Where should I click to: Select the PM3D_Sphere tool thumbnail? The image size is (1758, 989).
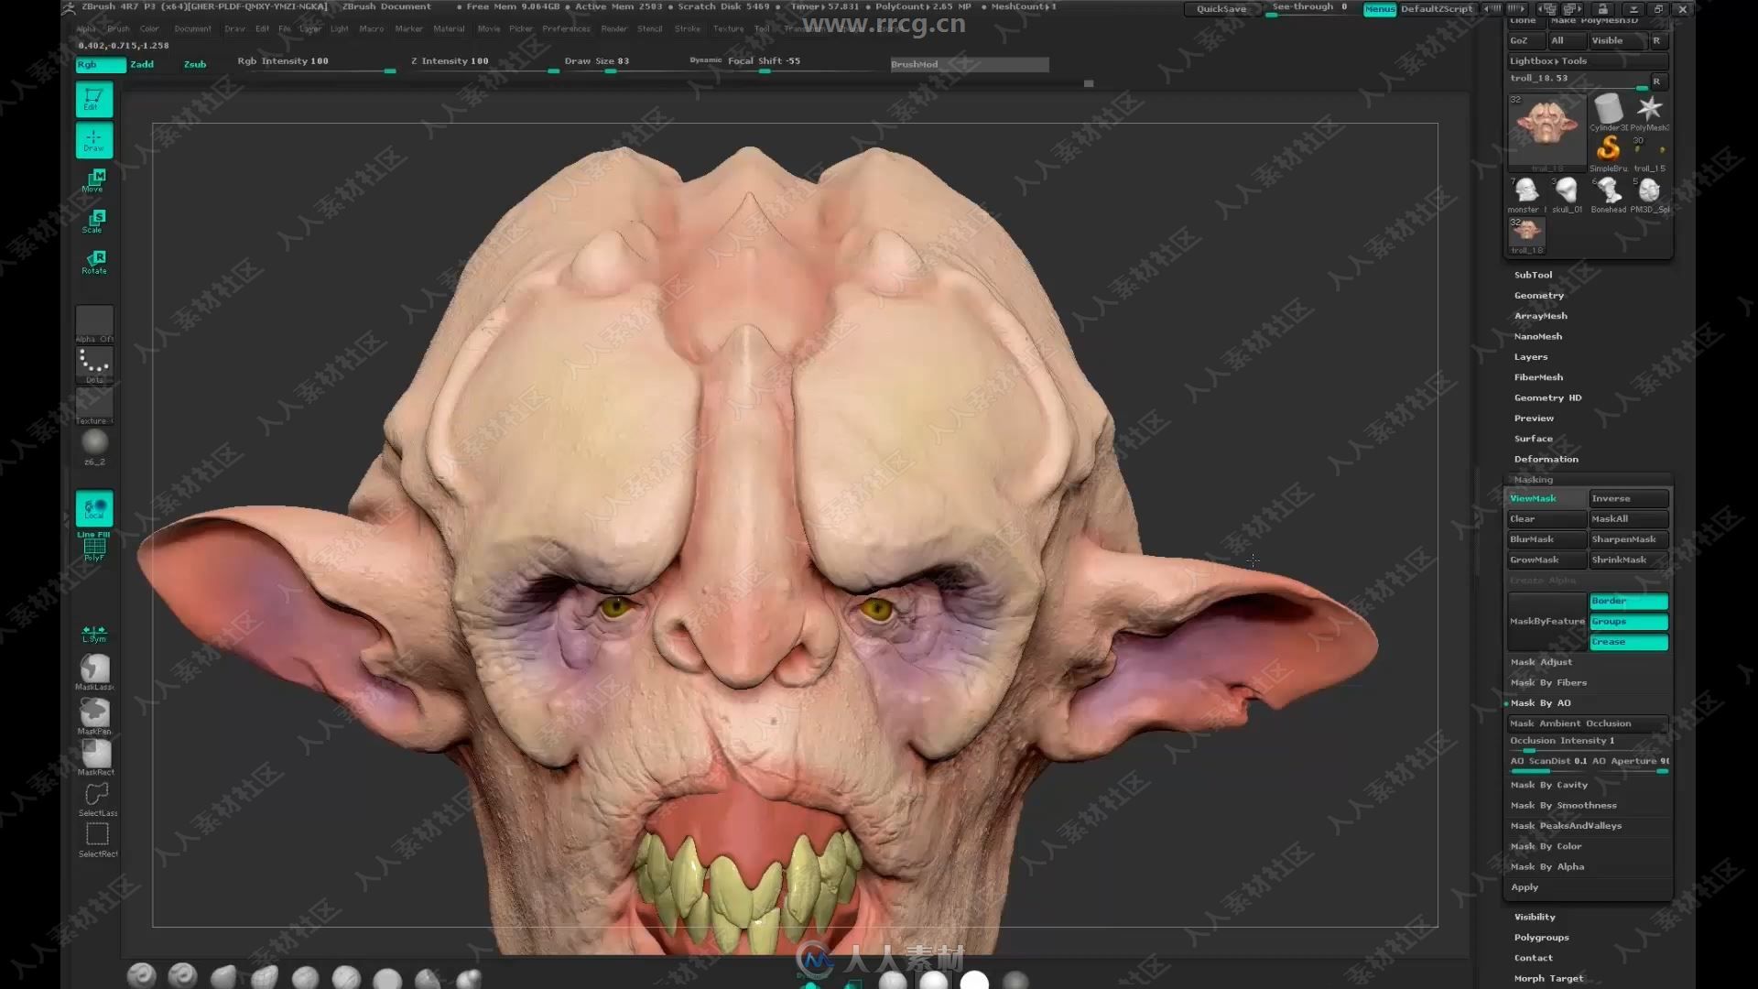1650,194
